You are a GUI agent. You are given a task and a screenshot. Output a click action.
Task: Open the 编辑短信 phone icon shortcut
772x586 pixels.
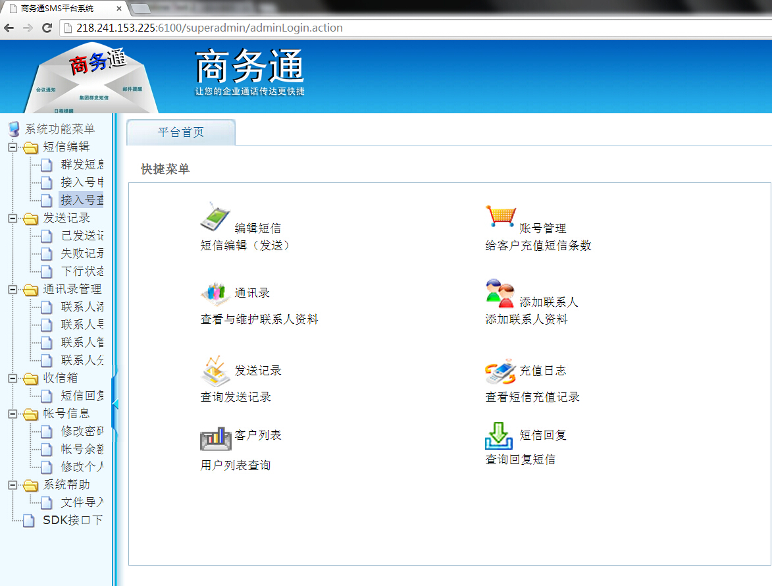click(215, 216)
